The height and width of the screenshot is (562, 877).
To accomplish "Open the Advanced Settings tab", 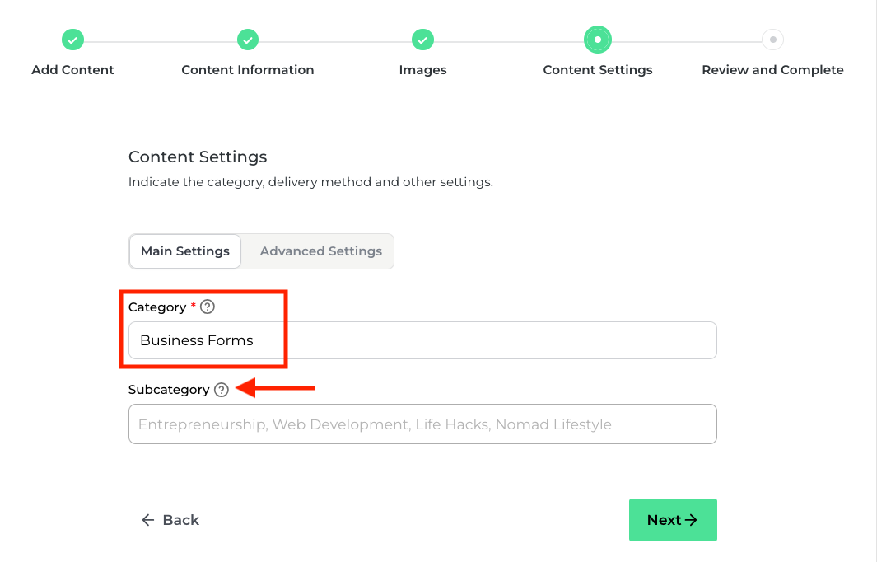I will 320,251.
